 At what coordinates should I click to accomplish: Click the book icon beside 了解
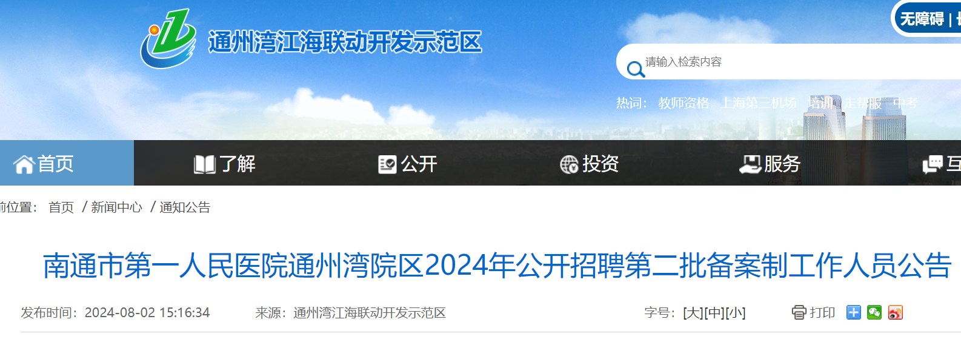[x=204, y=164]
